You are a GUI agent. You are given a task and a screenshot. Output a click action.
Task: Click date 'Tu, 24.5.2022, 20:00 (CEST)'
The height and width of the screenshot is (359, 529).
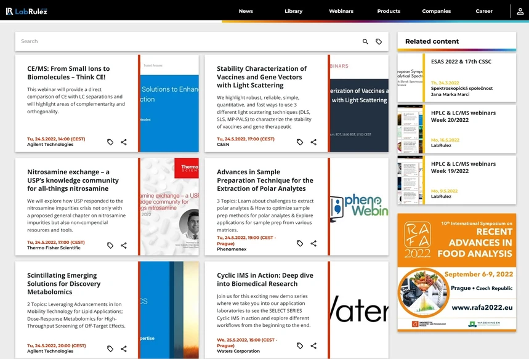tap(56, 345)
